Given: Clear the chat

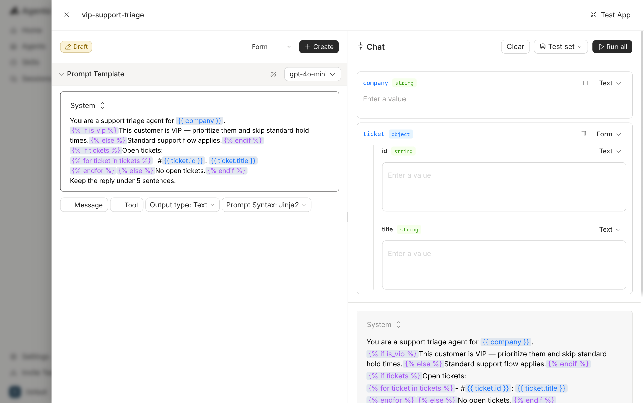Looking at the screenshot, I should (x=515, y=47).
